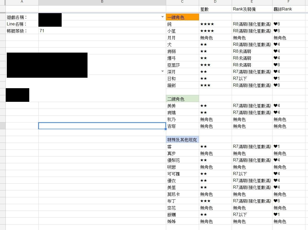Click the character name cell 吉塔
Image resolution: width=308 pixels, height=230 pixels.
click(183, 126)
